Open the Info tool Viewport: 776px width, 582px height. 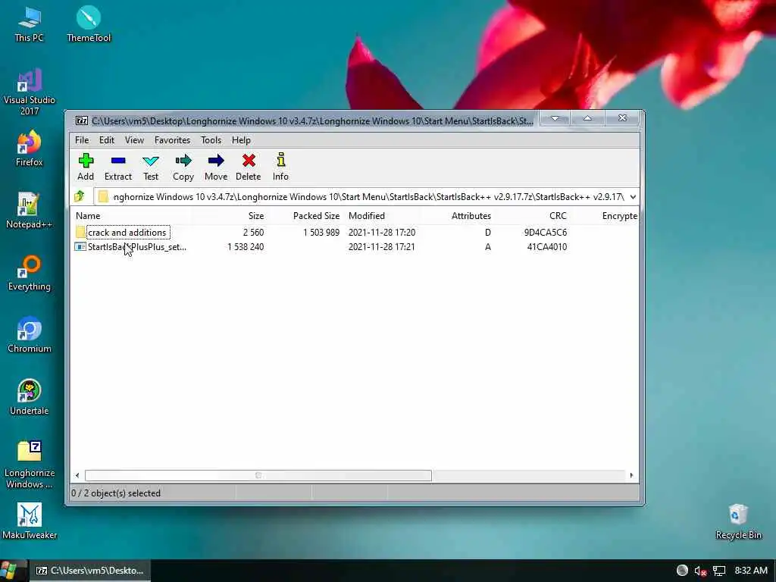tap(280, 159)
